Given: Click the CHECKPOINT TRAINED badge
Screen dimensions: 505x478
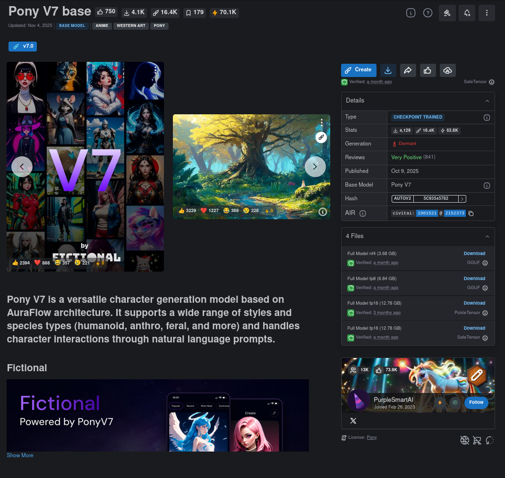Looking at the screenshot, I should pyautogui.click(x=418, y=117).
